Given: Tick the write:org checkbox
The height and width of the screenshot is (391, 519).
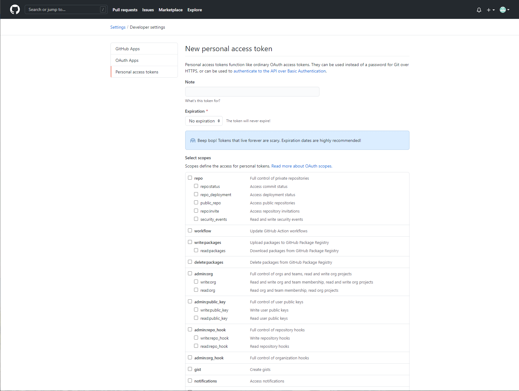Looking at the screenshot, I should click(196, 282).
